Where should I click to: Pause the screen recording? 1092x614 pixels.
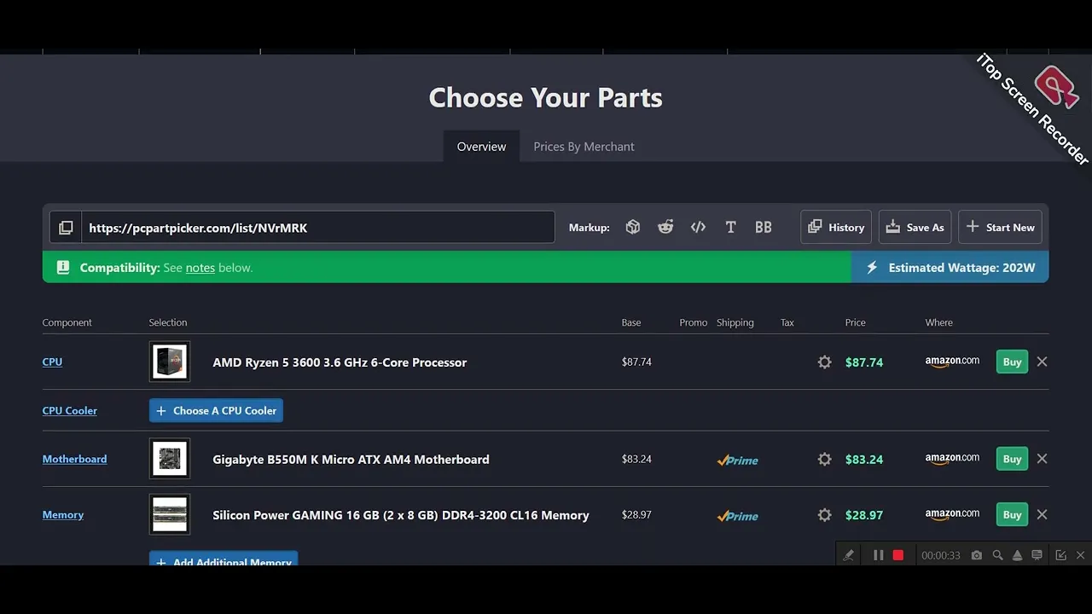pos(878,555)
